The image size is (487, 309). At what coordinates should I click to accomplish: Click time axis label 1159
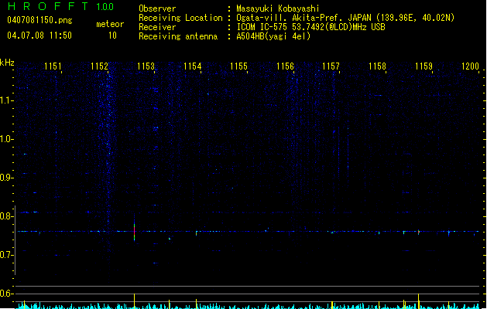click(x=424, y=66)
